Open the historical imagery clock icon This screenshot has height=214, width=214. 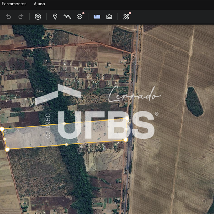[38, 16]
